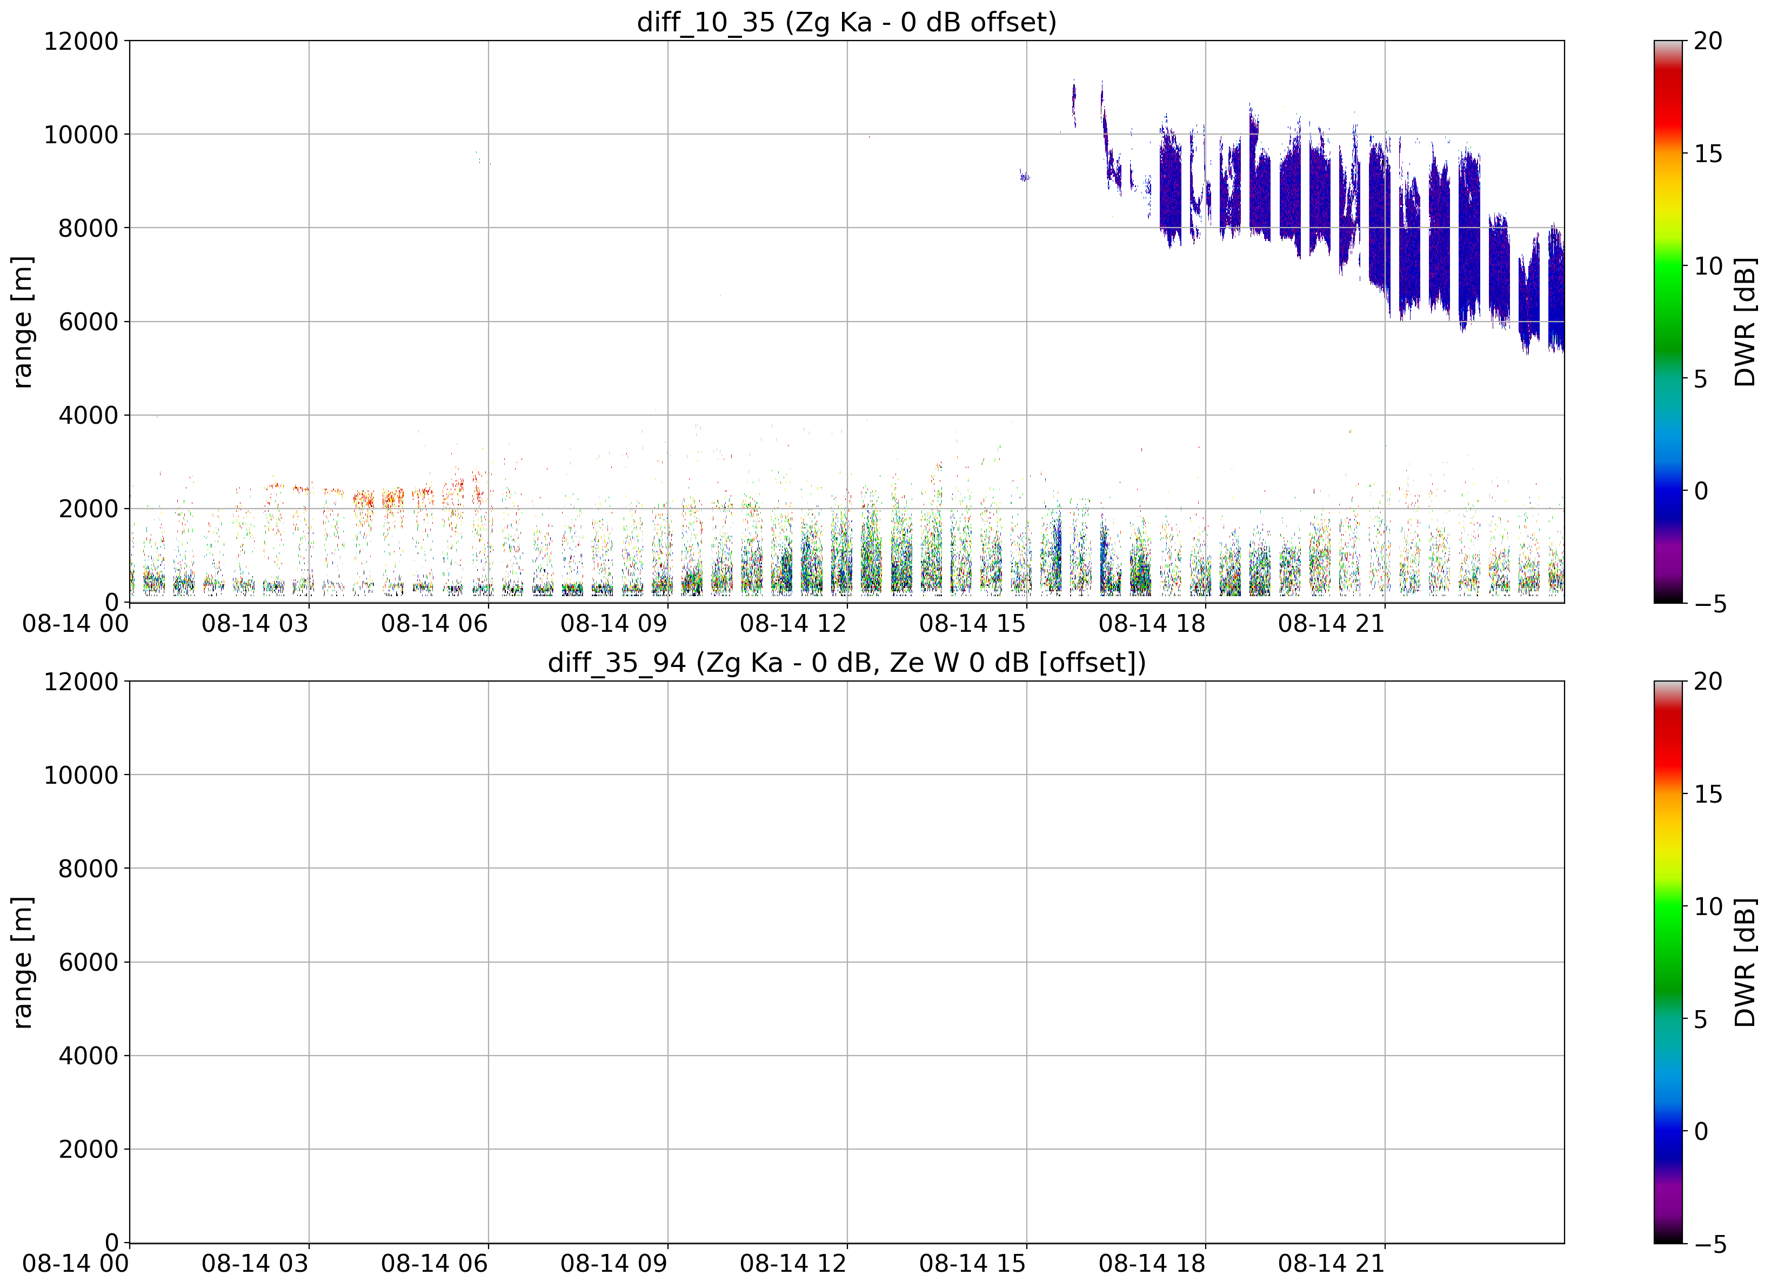
Task: Click the "4000" y-tick label of the top plot
Action: [x=88, y=415]
